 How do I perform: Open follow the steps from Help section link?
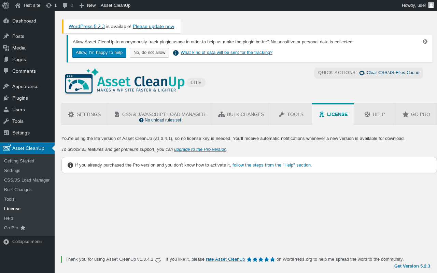pos(271,165)
